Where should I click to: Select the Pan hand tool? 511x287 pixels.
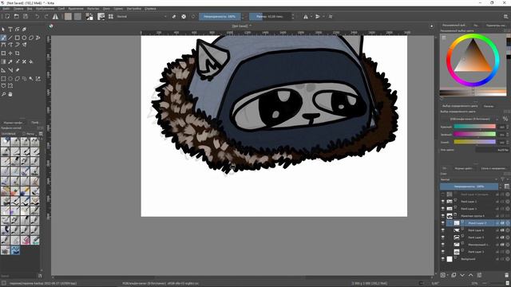click(x=10, y=94)
